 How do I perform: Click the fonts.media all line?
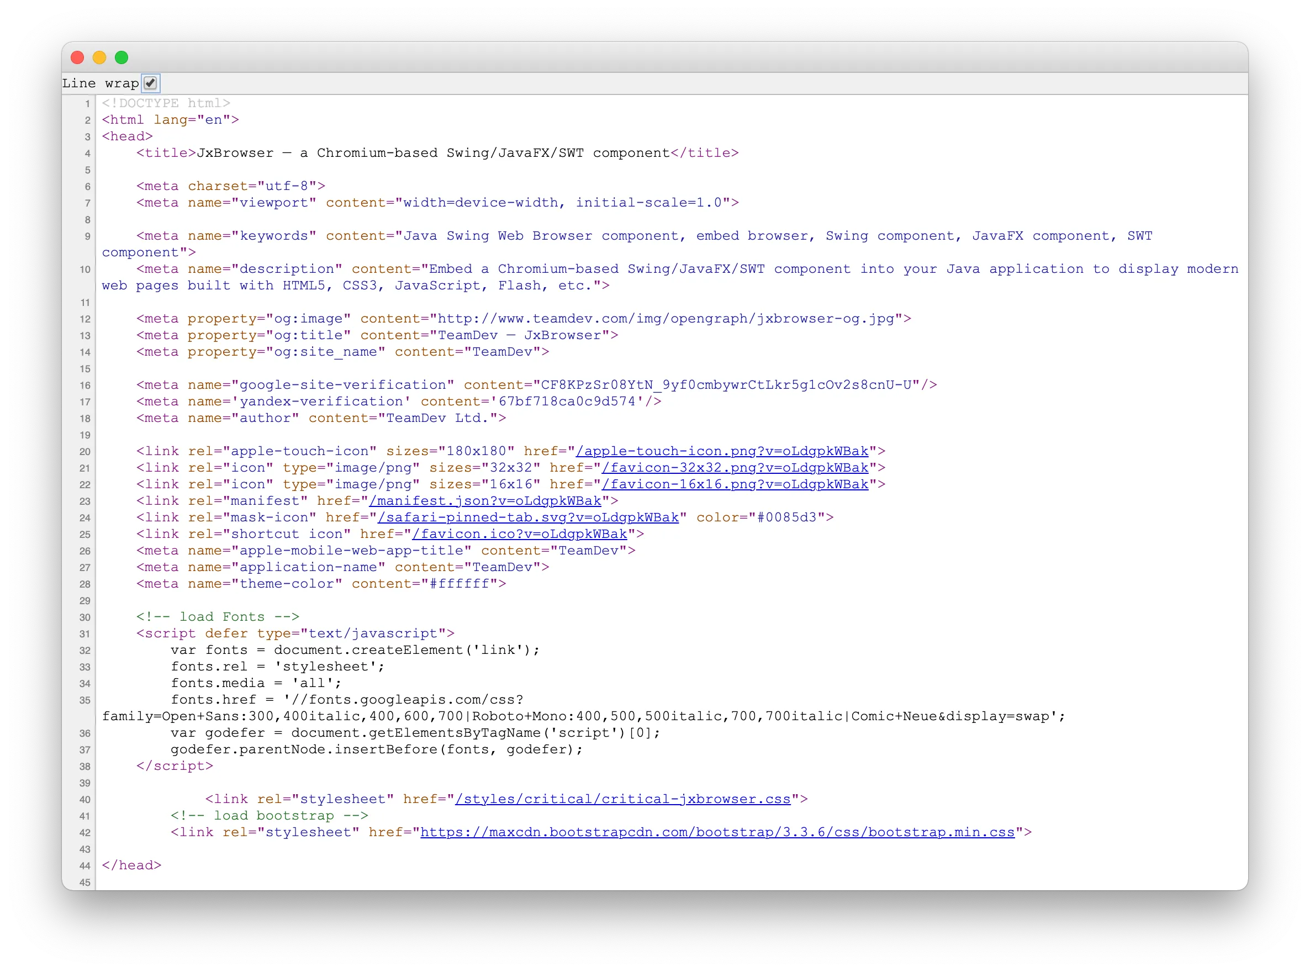tap(256, 683)
